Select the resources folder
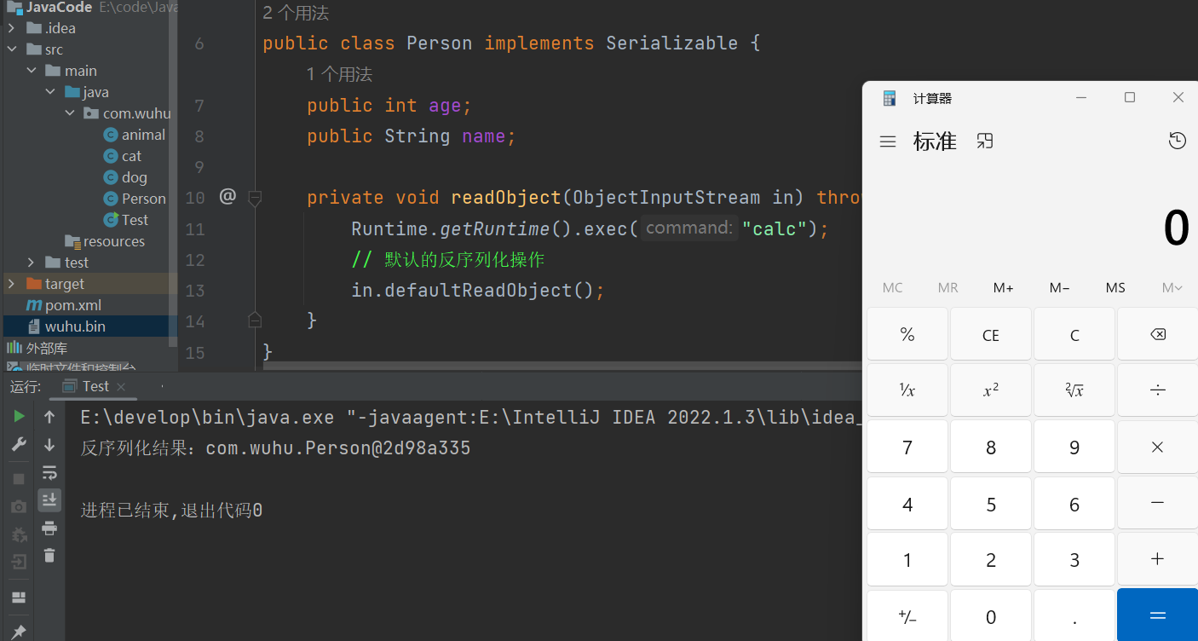 coord(105,241)
